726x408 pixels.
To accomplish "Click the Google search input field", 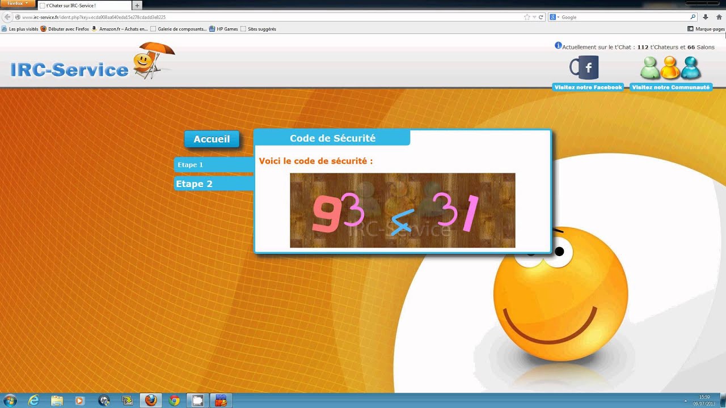I will tap(624, 17).
